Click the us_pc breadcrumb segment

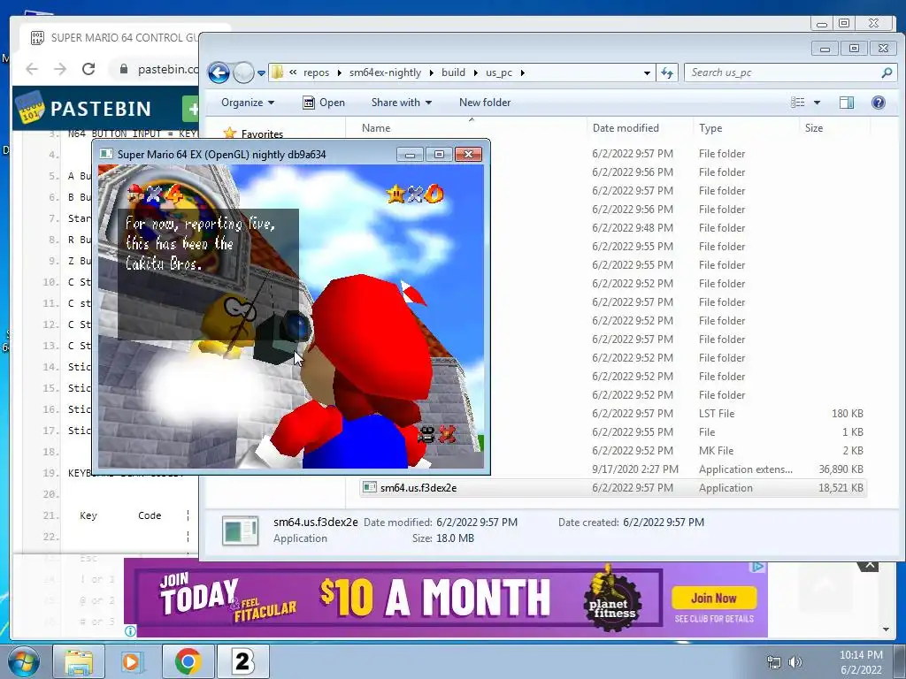pyautogui.click(x=499, y=72)
